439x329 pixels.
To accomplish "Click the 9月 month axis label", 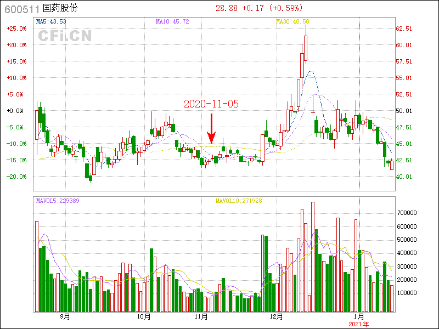I will (x=65, y=317).
